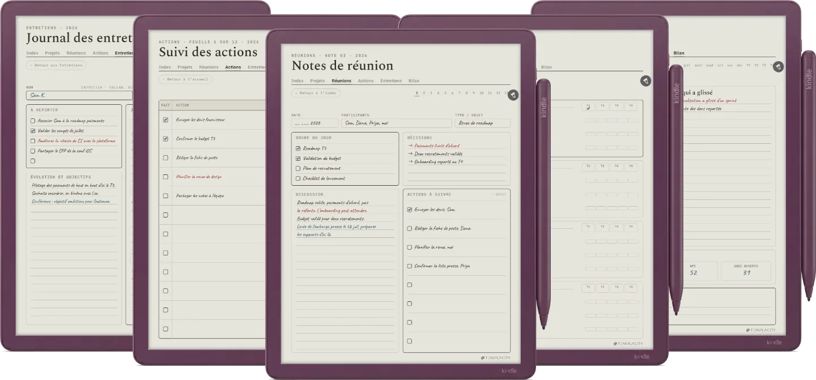Tap 'Retour aux Entretiens' button
Viewport: 816px width, 380px height.
(x=56, y=65)
